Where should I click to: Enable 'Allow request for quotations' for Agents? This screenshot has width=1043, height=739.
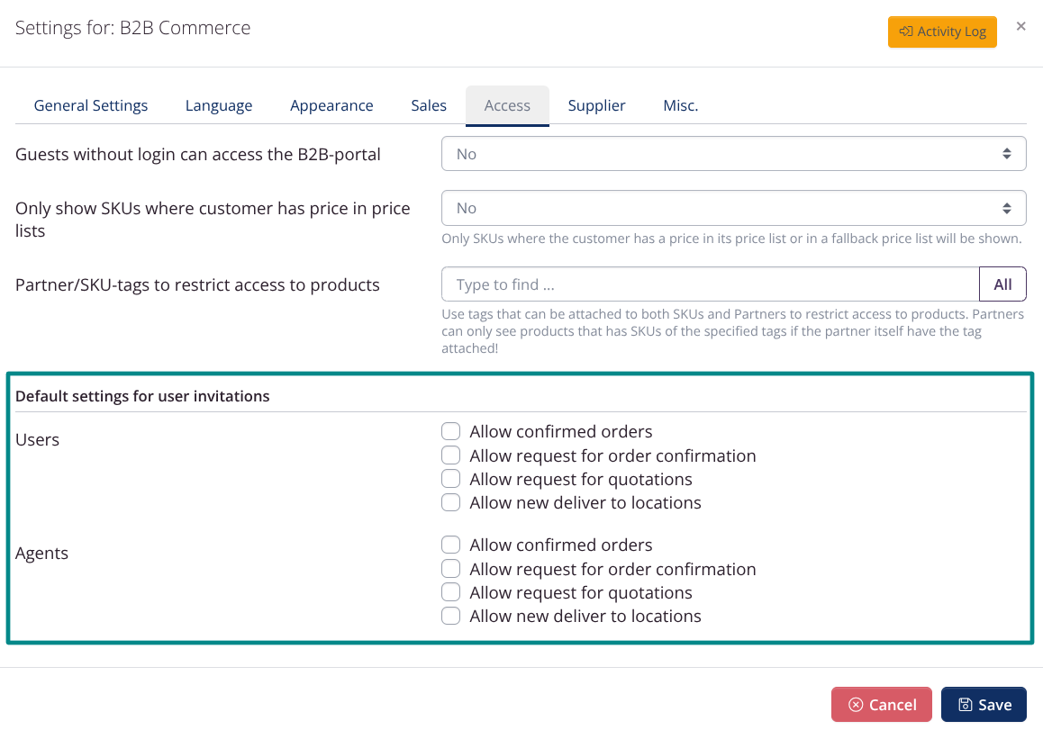[450, 591]
